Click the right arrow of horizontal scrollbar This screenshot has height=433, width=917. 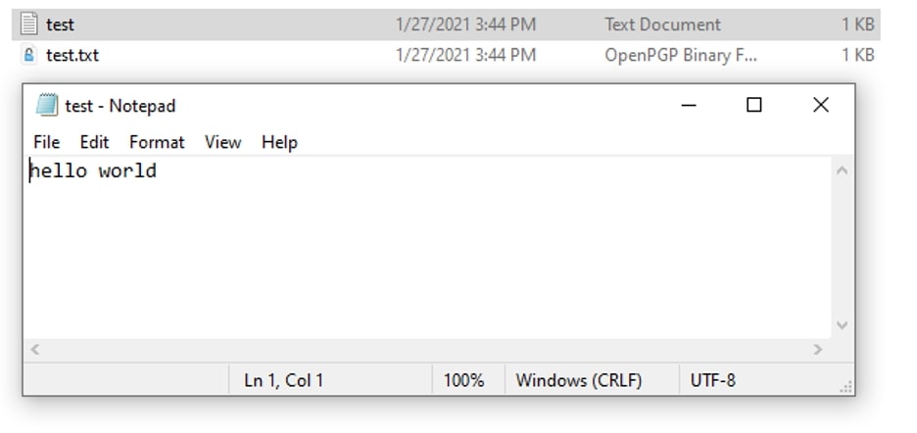pos(817,350)
